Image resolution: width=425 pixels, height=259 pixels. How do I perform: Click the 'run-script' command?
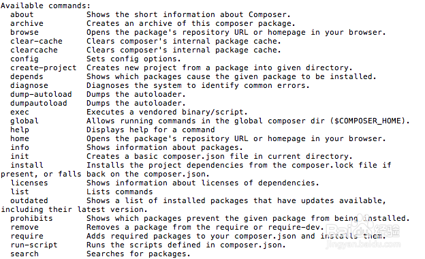pyautogui.click(x=34, y=245)
